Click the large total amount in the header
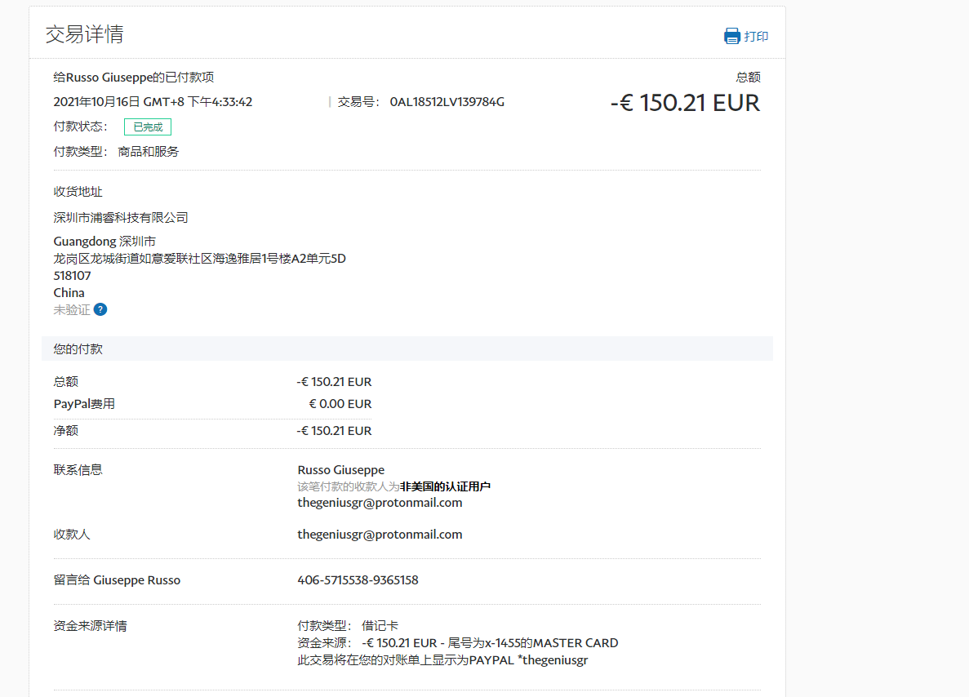This screenshot has width=969, height=697. point(684,103)
